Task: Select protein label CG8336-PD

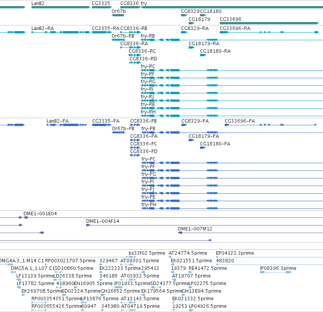Action: coord(144,151)
